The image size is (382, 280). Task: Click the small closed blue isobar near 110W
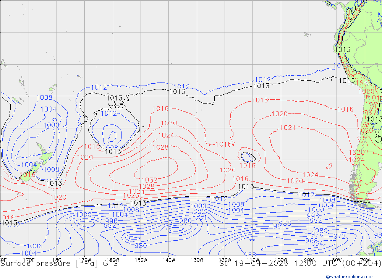pyautogui.click(x=248, y=157)
